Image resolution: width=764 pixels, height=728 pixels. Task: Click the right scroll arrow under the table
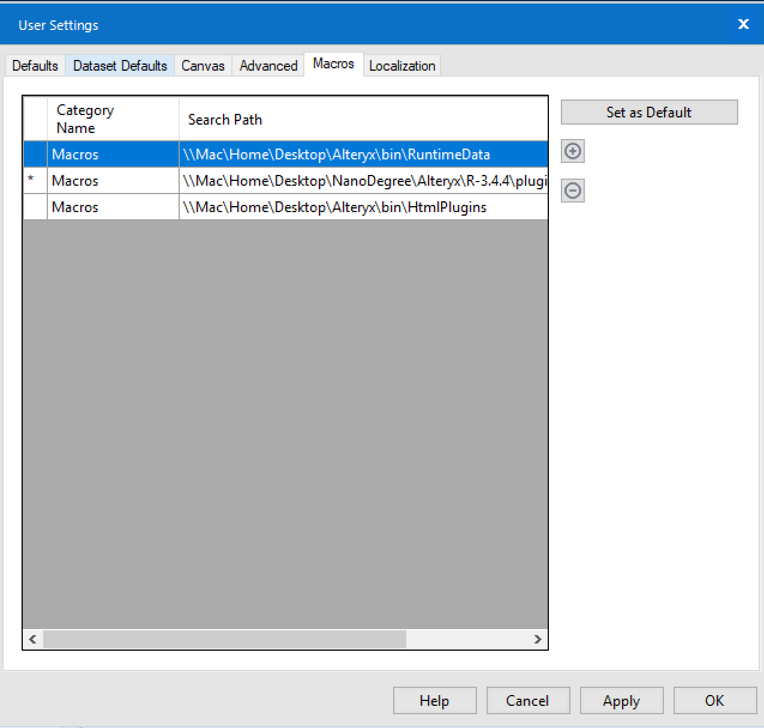537,639
